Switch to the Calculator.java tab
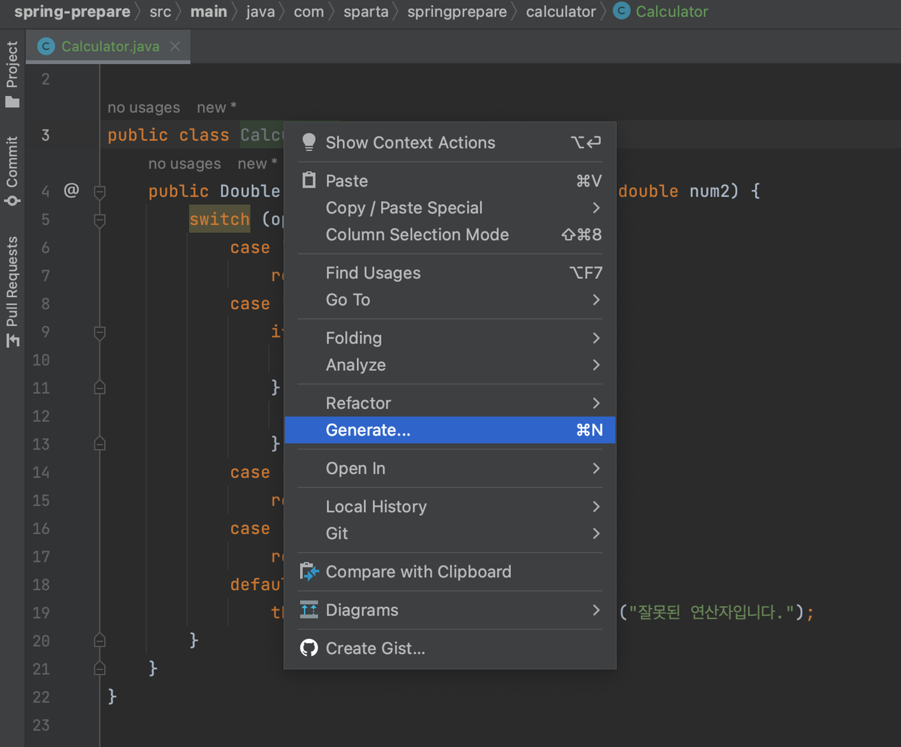This screenshot has width=901, height=747. (x=110, y=46)
